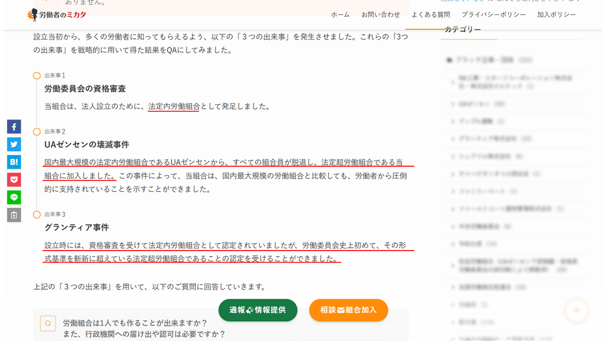Viewport: 606px width, 341px height.
Task: Share the page via LINE
Action: click(x=14, y=198)
